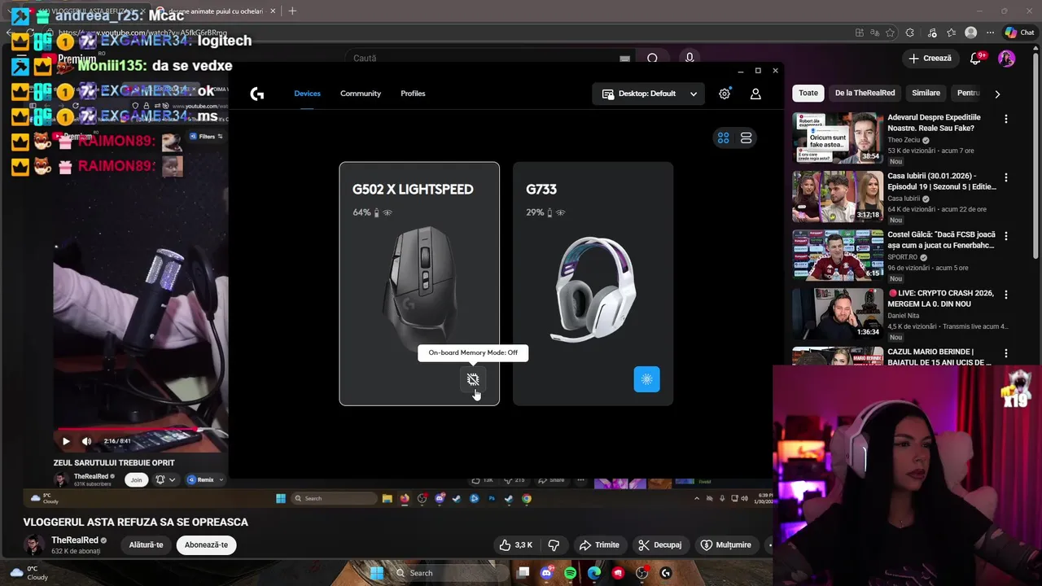Open a new browser tab with plus

click(292, 11)
